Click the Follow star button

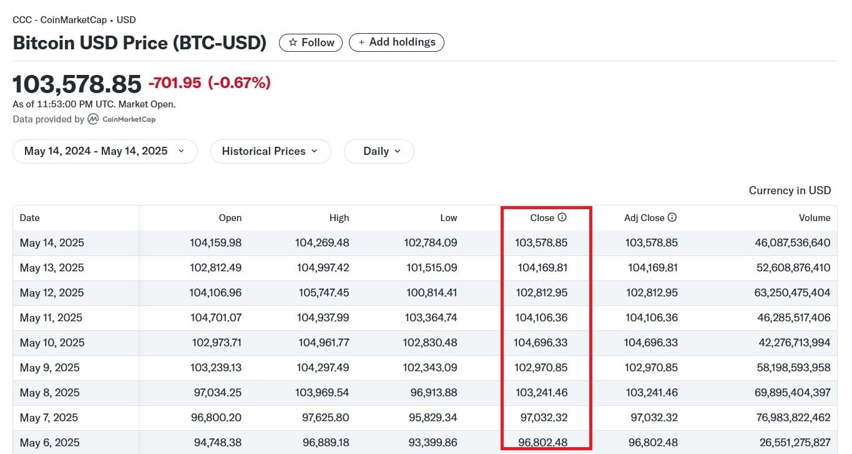pos(311,42)
